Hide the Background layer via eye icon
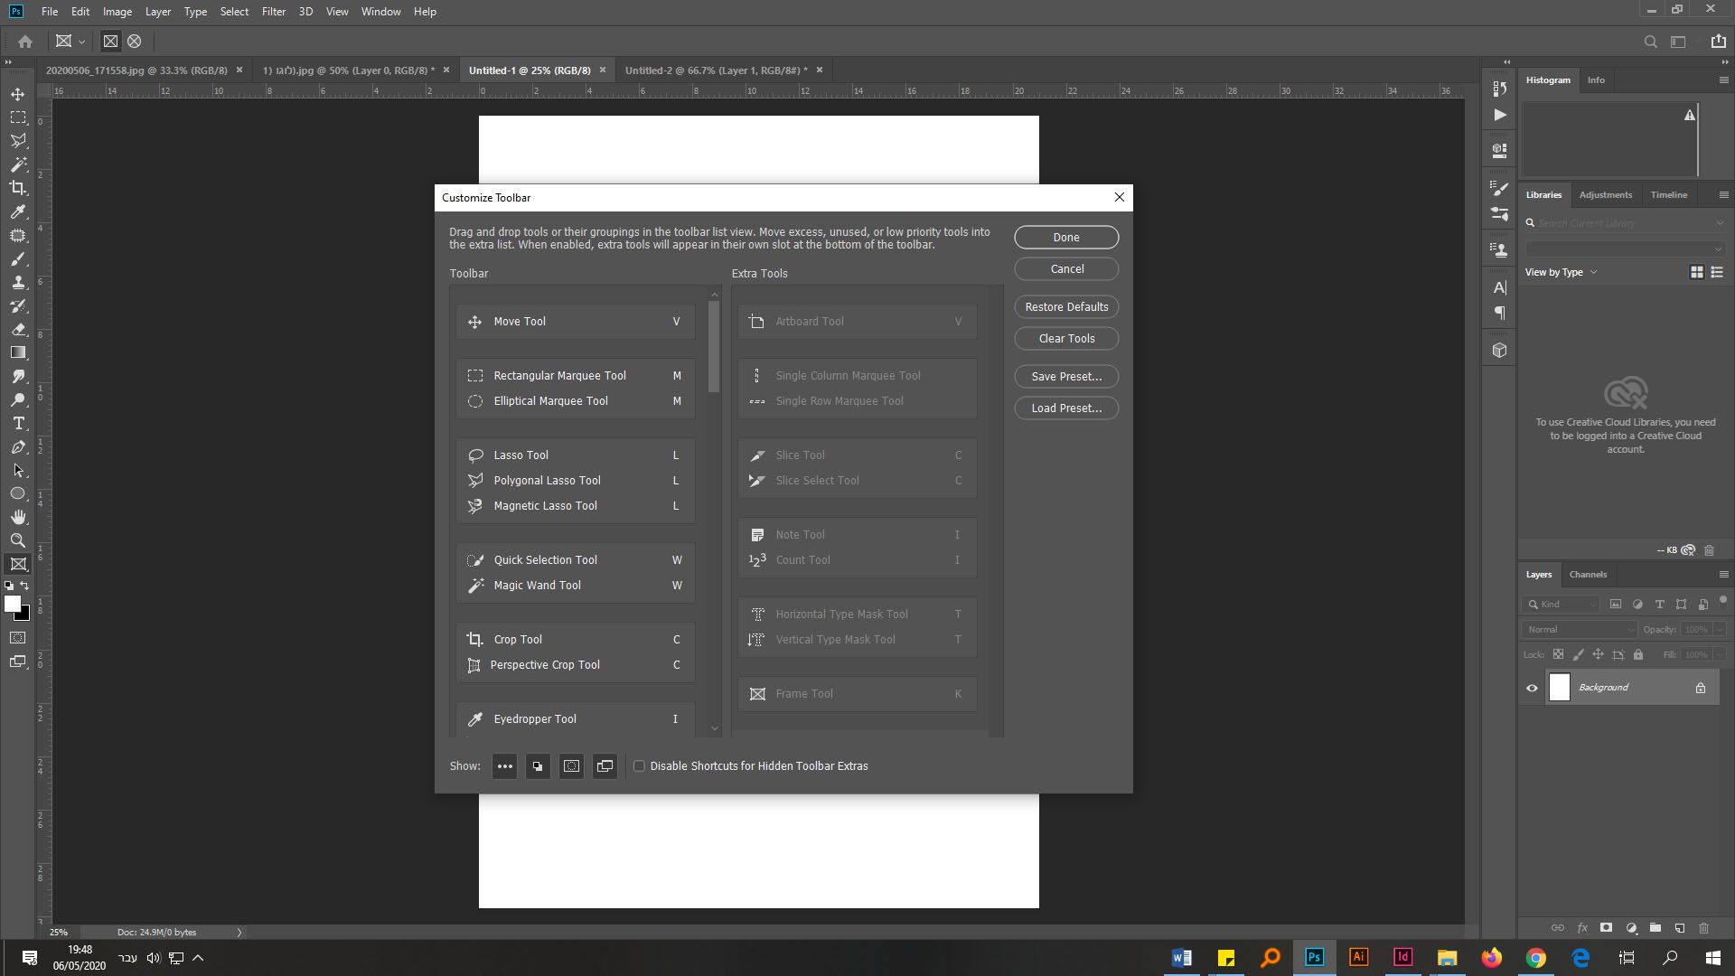Screen dimensions: 1735x976 coord(1532,688)
